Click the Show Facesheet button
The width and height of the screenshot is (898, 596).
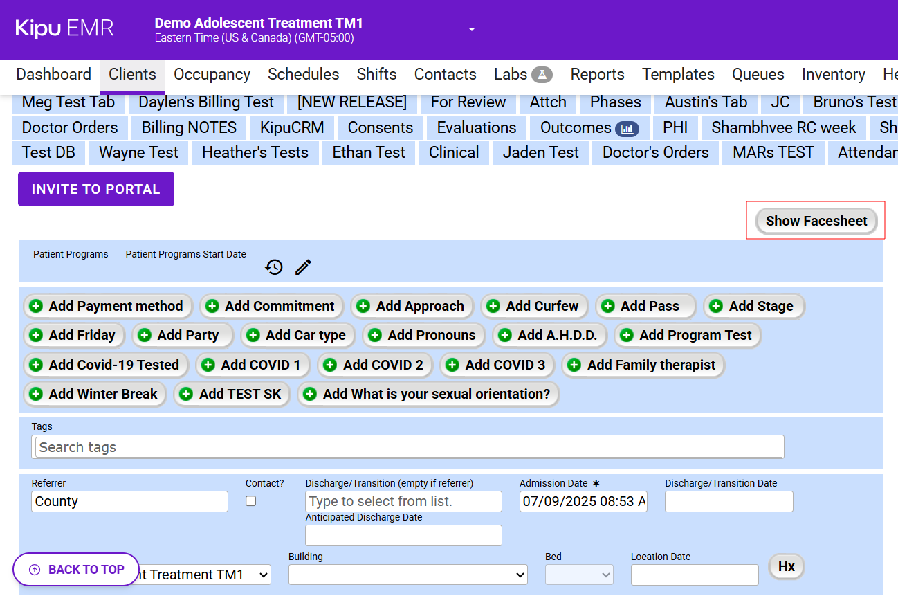[x=816, y=221]
